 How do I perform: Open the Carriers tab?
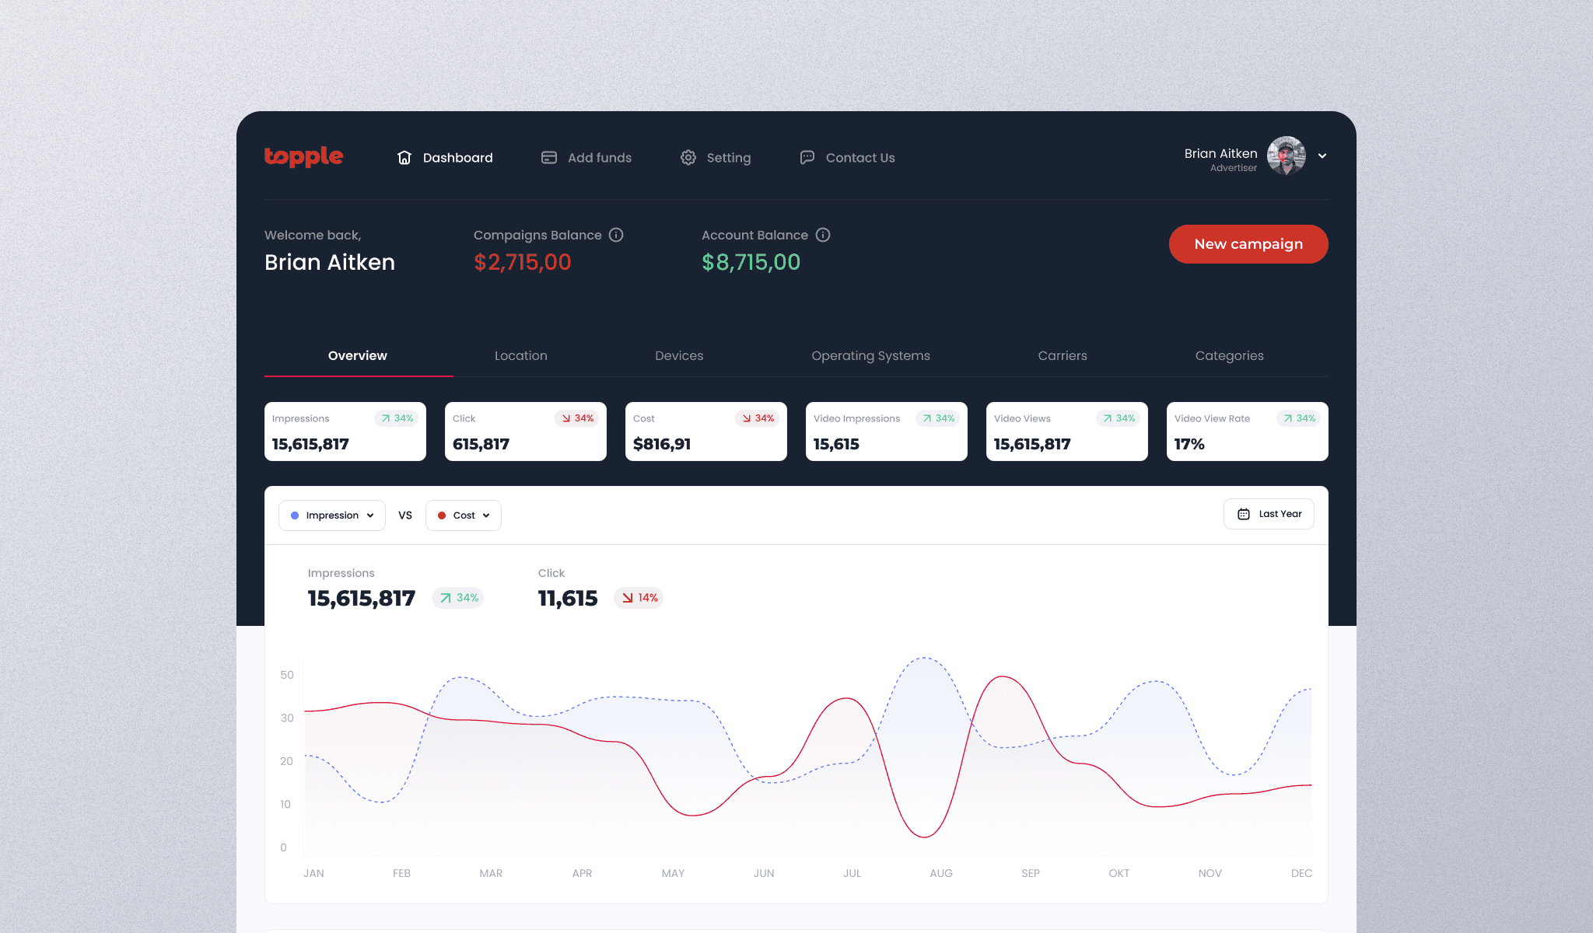pos(1062,355)
